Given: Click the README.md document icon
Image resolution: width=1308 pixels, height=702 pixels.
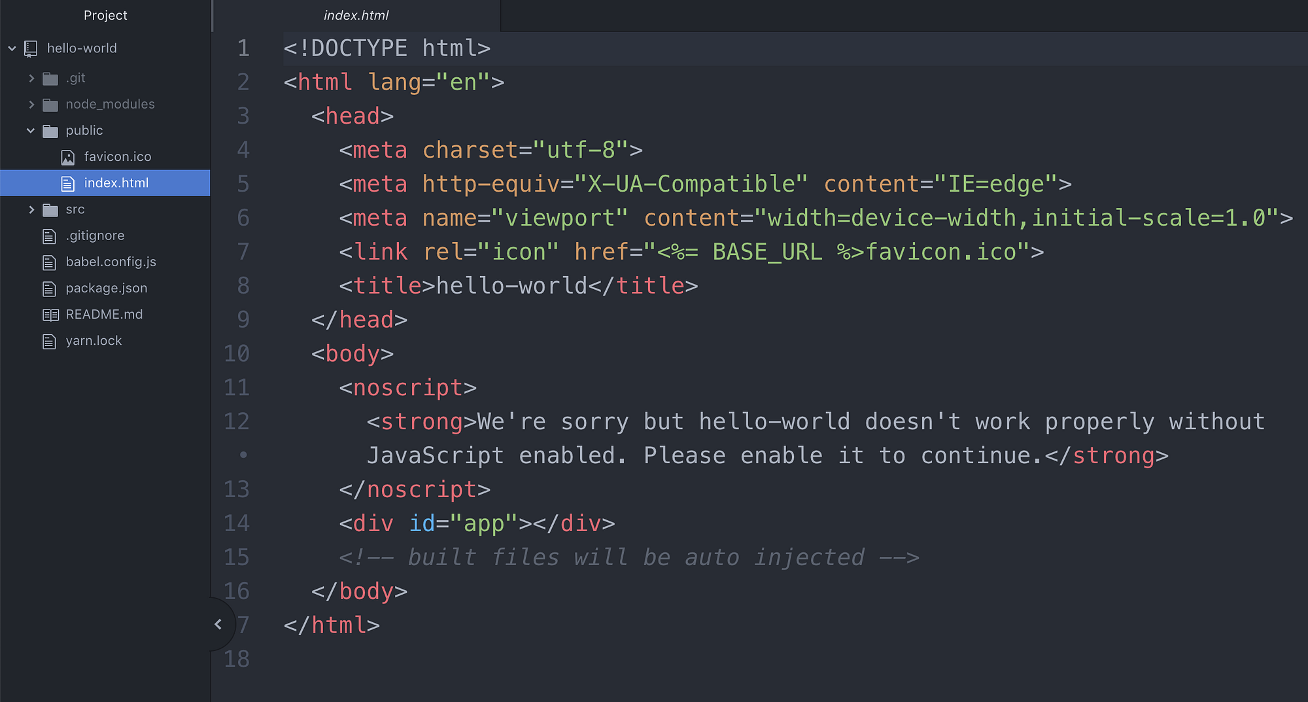Looking at the screenshot, I should tap(50, 314).
